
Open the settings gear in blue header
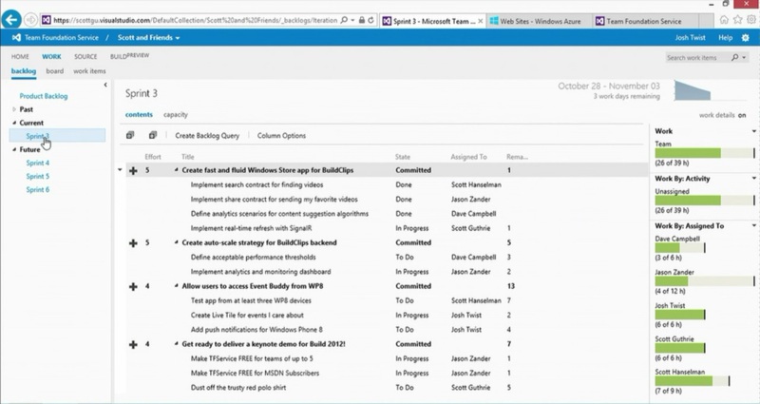(x=746, y=37)
